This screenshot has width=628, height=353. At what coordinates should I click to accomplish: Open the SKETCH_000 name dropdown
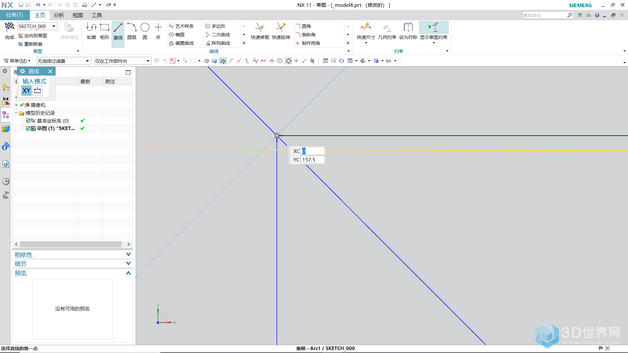tap(54, 26)
